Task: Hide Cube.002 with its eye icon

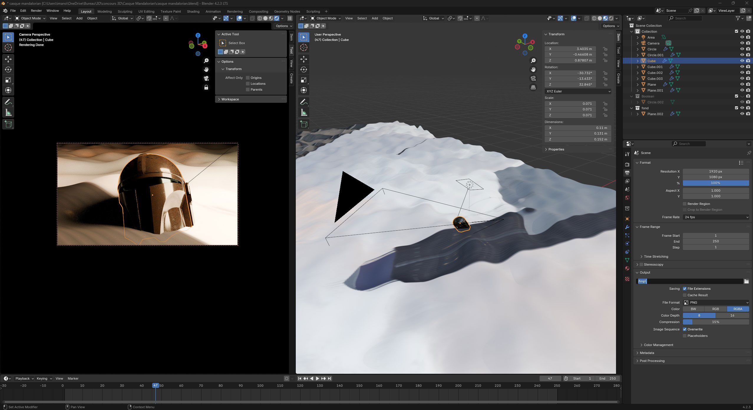Action: pos(742,73)
